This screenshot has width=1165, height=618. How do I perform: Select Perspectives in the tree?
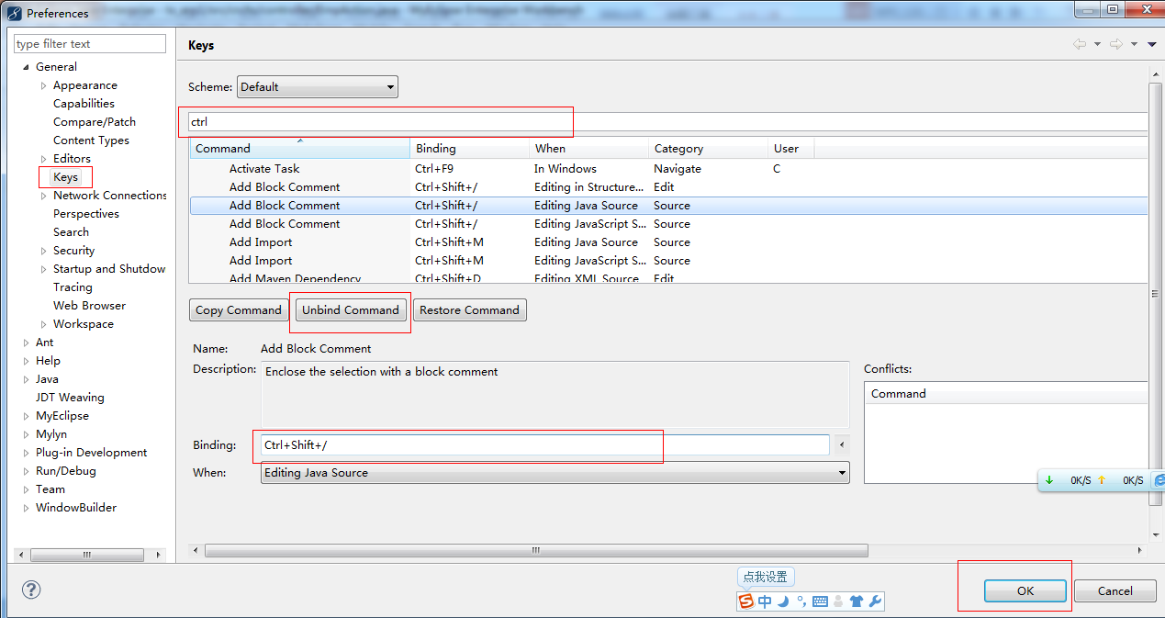(86, 214)
